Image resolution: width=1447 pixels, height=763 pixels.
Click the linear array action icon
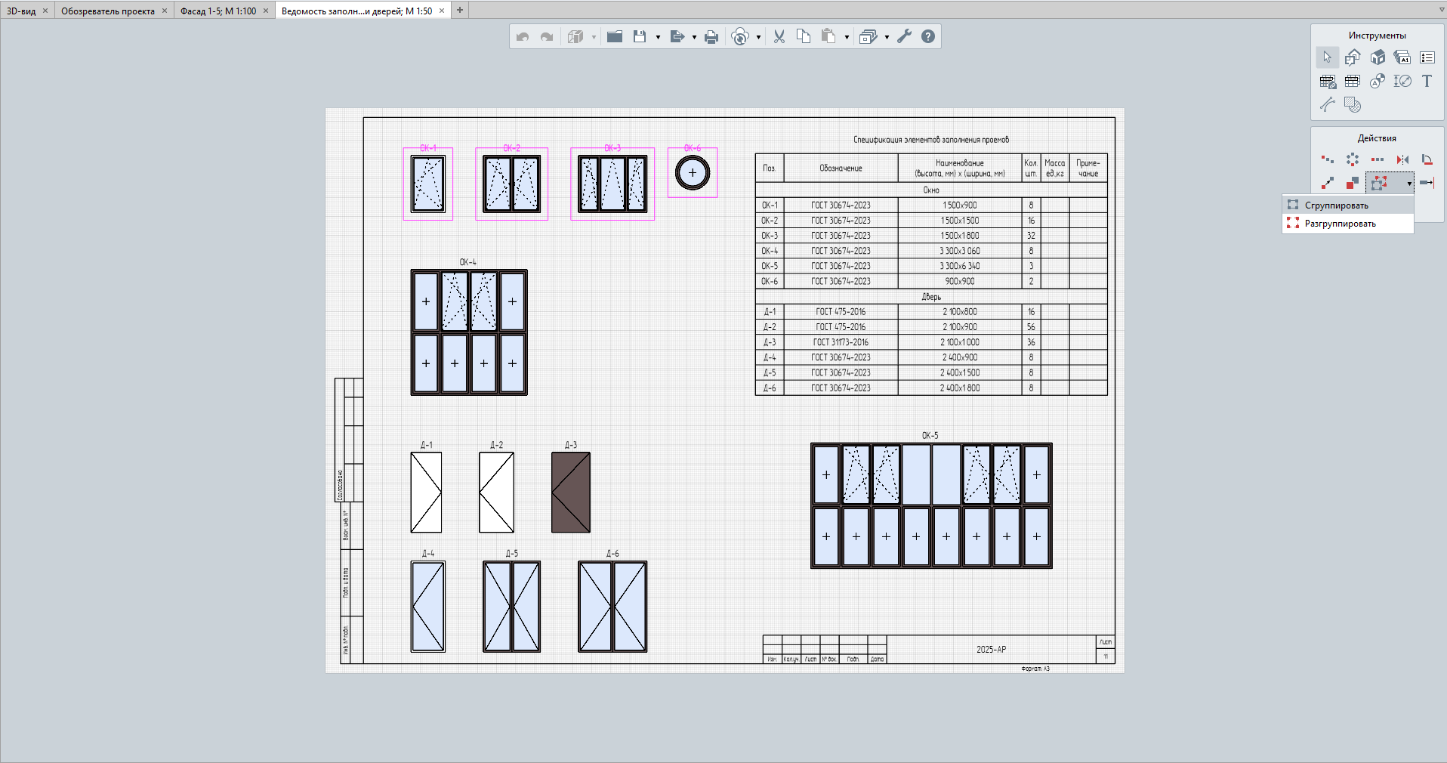(x=1378, y=159)
